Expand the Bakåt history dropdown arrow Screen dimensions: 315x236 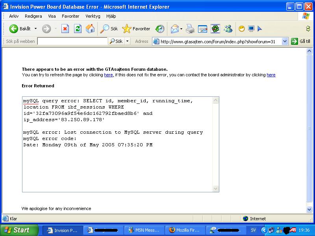[35, 29]
